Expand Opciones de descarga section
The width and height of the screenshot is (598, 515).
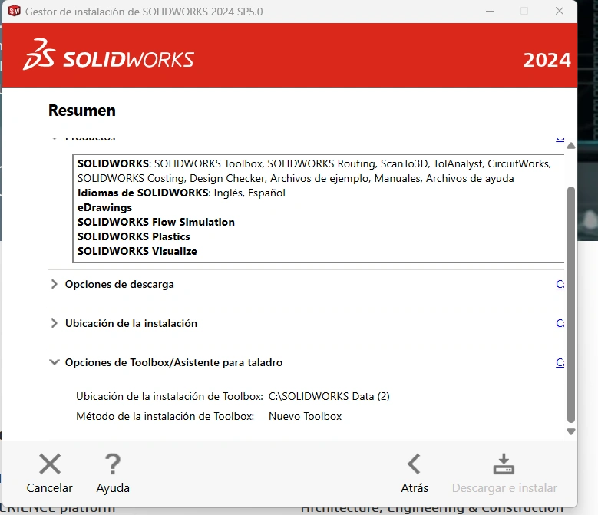pos(55,284)
